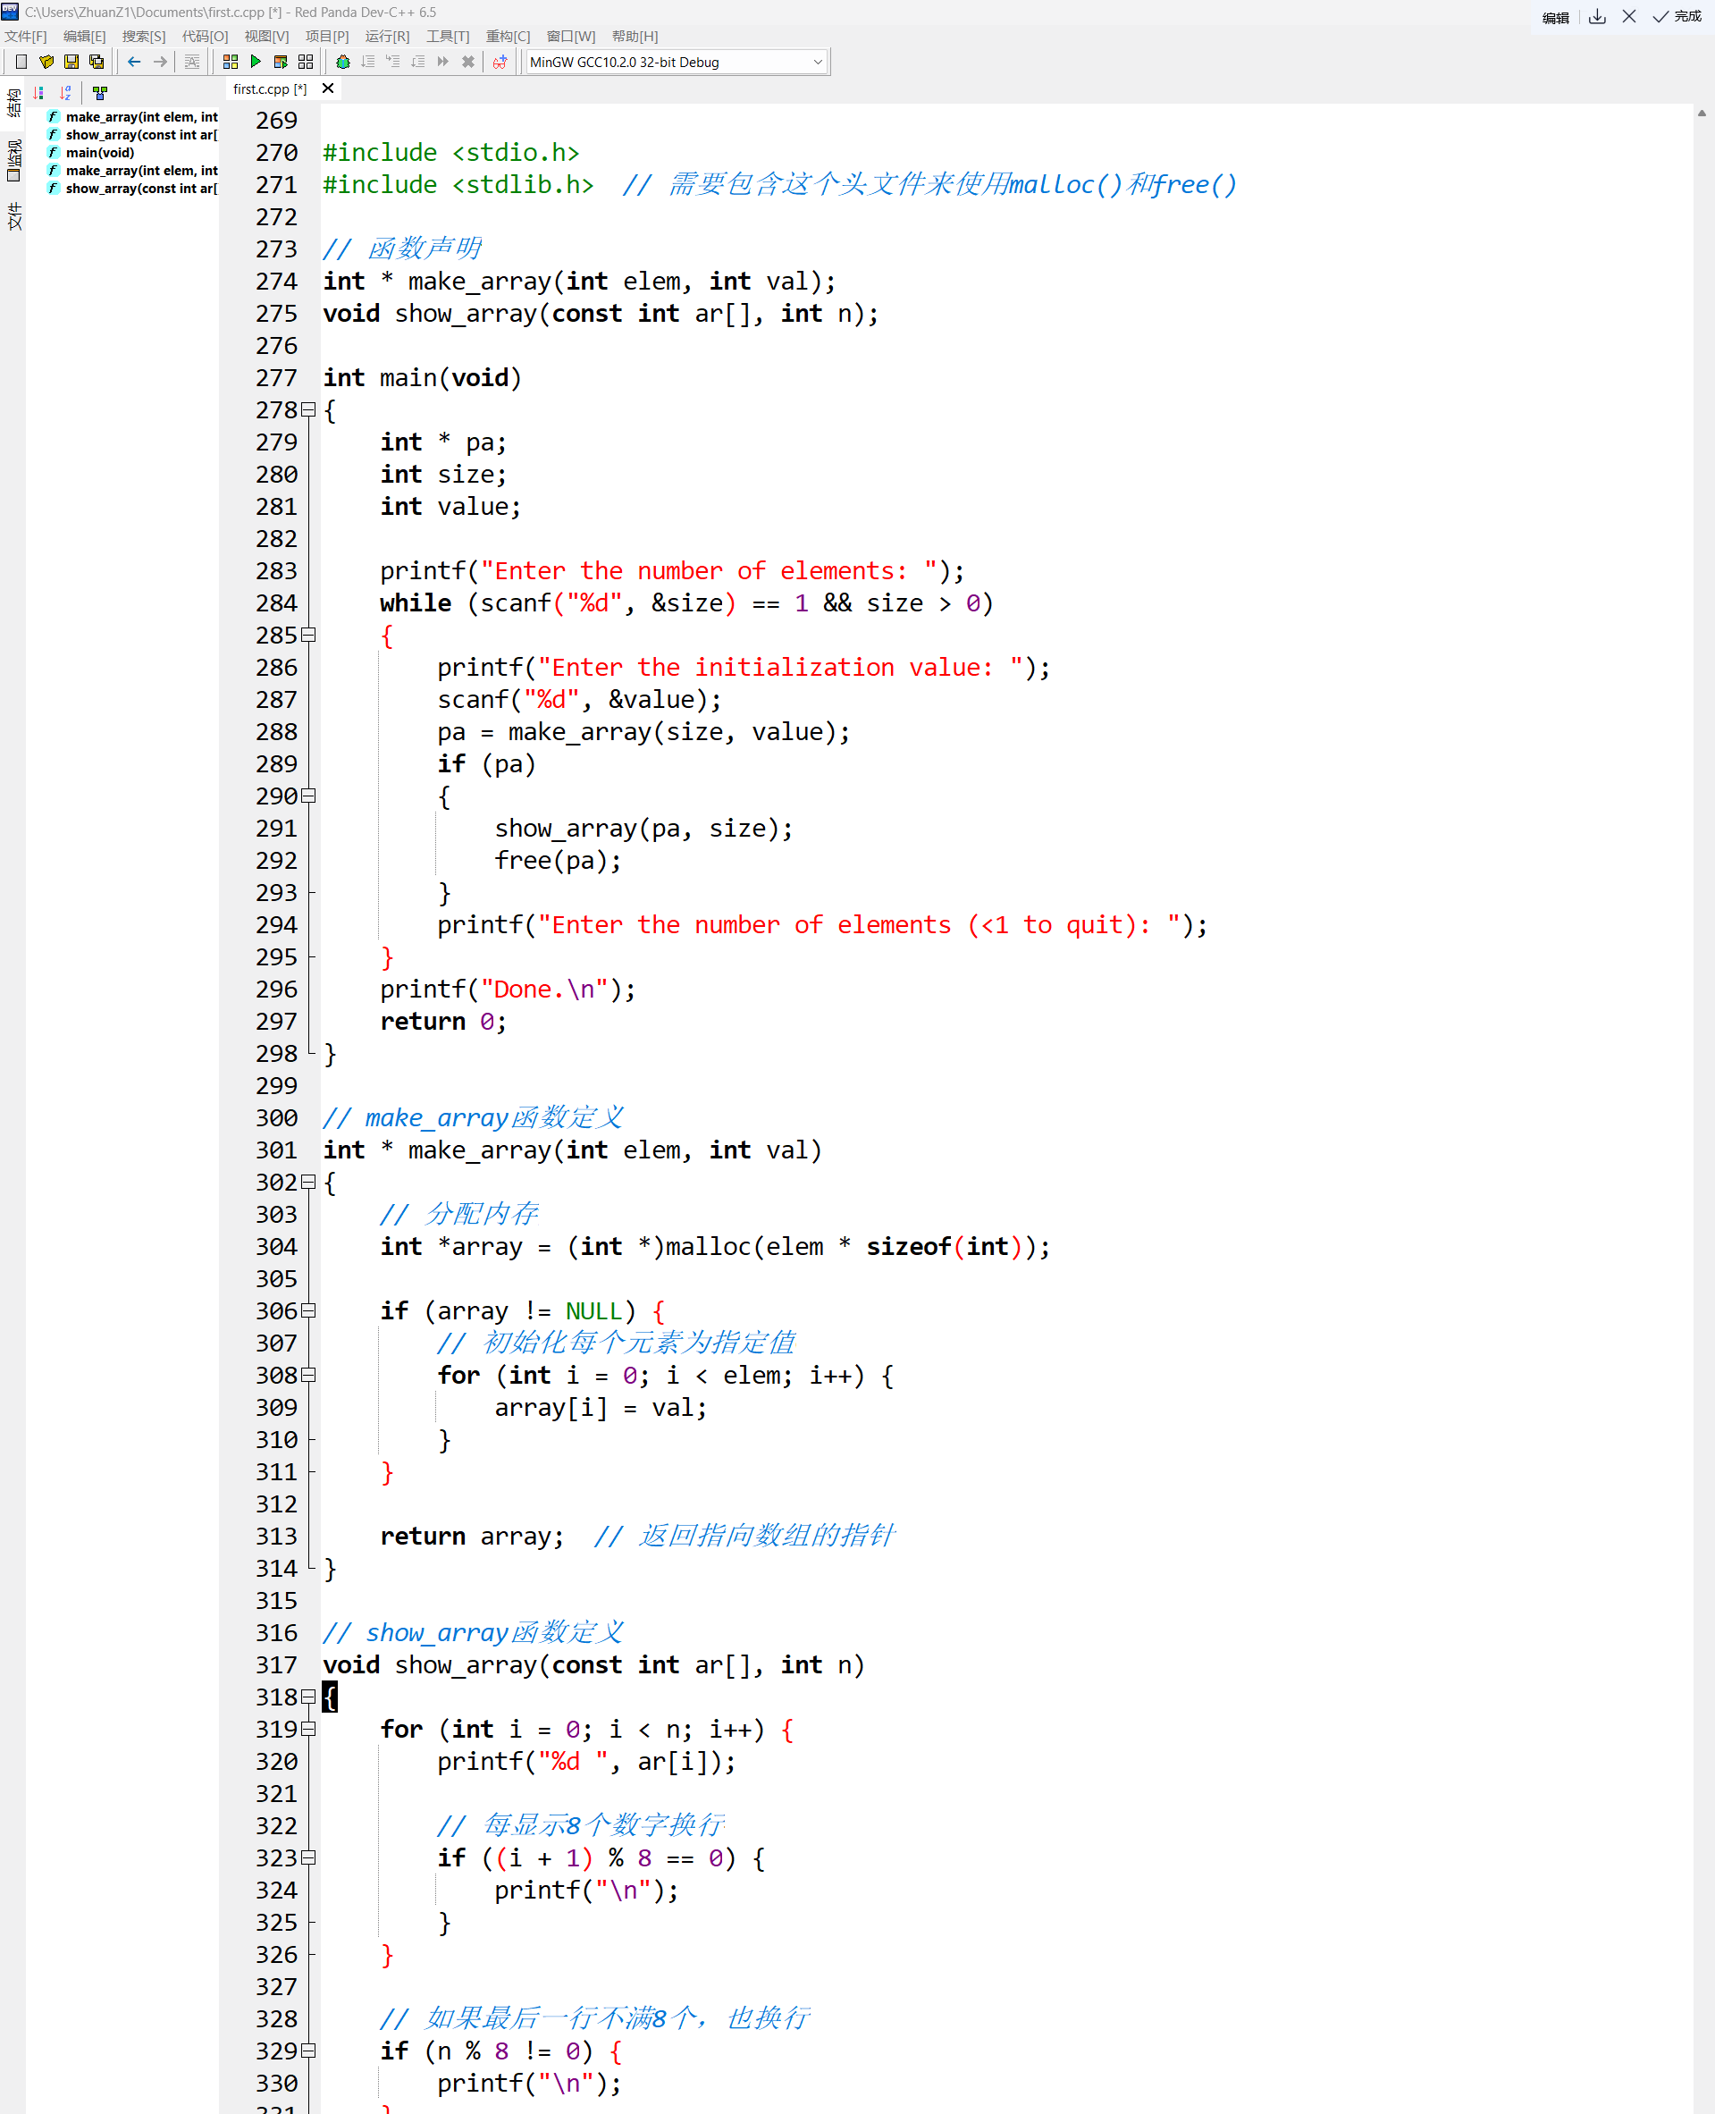This screenshot has height=2114, width=1715.
Task: Add a watch with the glasses icon
Action: click(500, 63)
